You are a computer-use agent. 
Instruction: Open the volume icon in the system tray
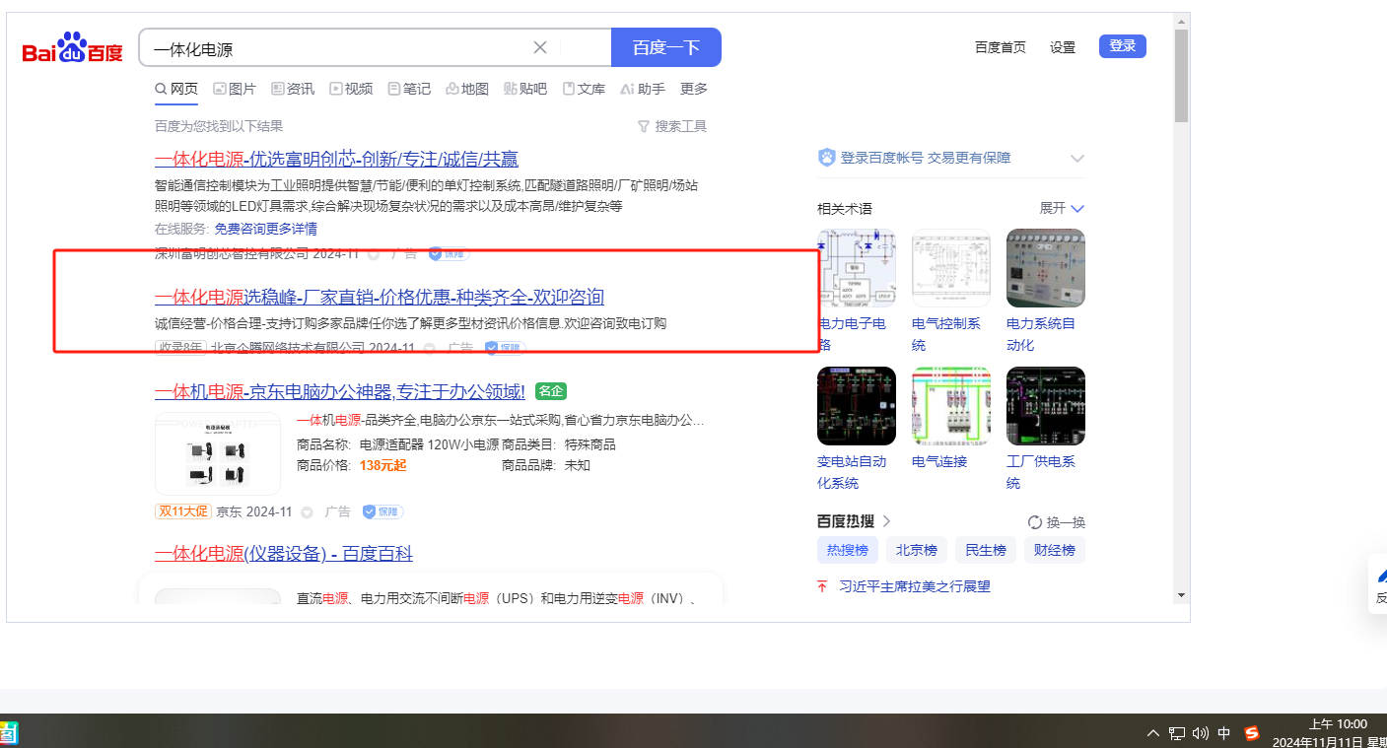point(1200,733)
